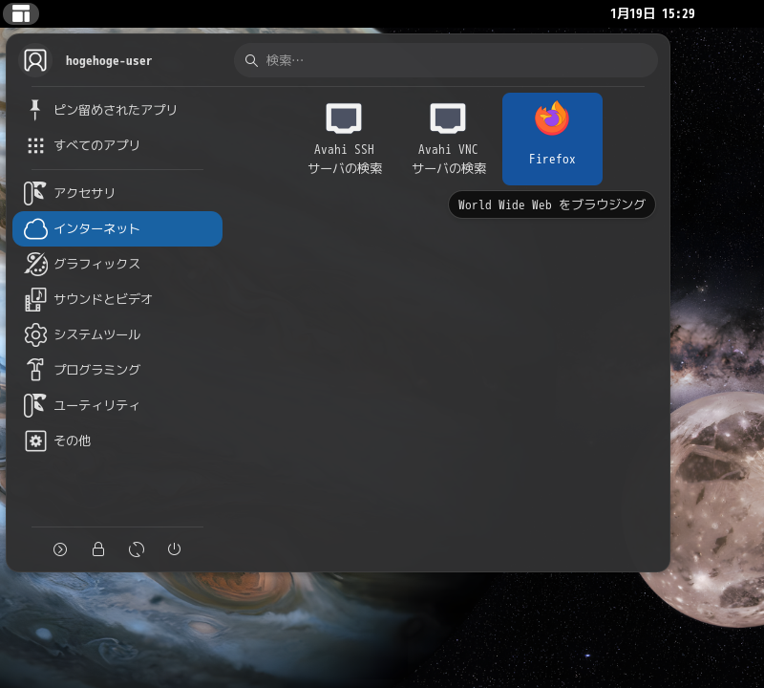
Task: Open システムツール category
Action: (x=117, y=334)
